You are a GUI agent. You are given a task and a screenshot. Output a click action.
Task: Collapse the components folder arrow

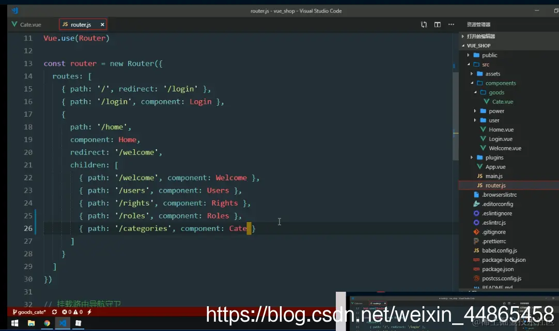pos(472,83)
